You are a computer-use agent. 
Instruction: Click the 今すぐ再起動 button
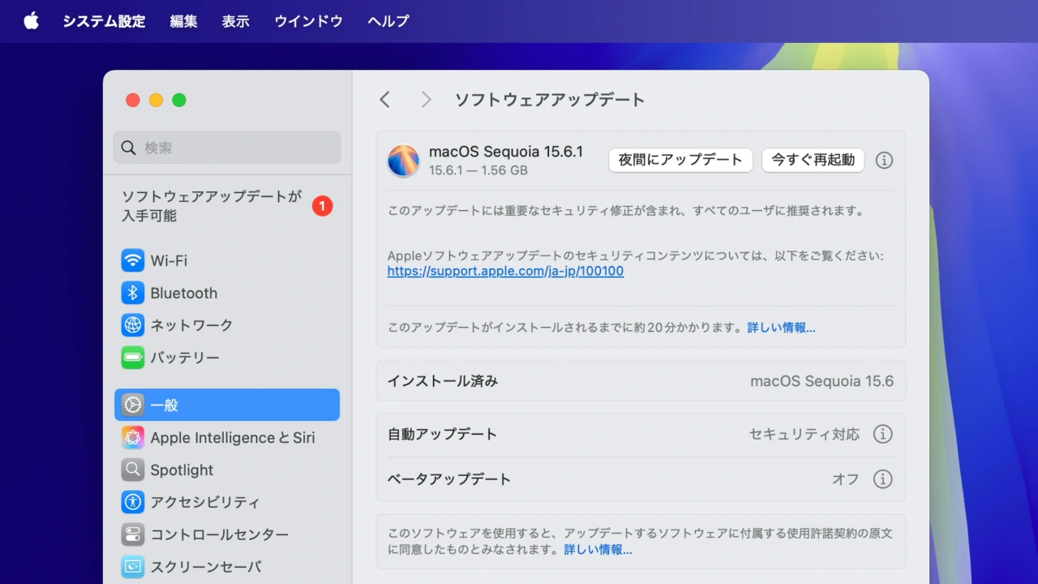pyautogui.click(x=813, y=160)
